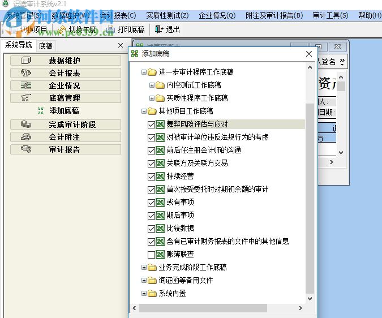Click the dialog horizontal scrollbar thumb
The width and height of the screenshot is (382, 318).
click(x=203, y=308)
